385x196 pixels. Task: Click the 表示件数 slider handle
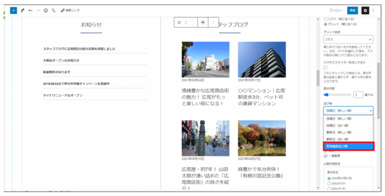click(326, 95)
